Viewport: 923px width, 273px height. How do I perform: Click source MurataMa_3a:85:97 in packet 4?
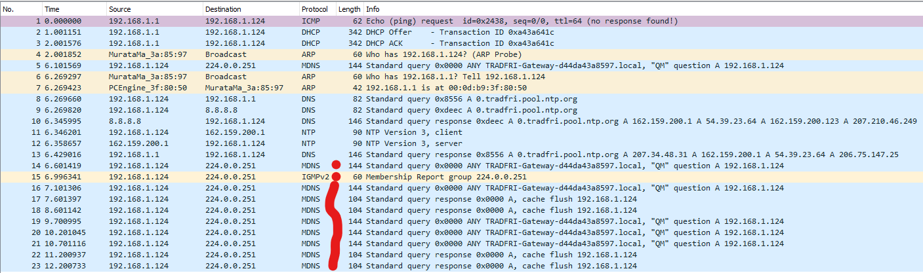pyautogui.click(x=148, y=54)
